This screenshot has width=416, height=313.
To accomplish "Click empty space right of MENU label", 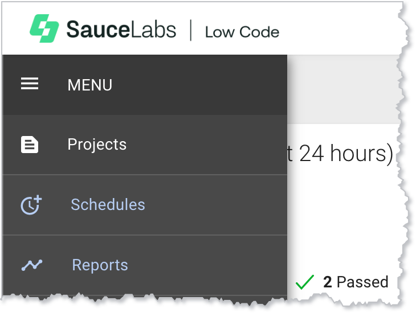I will [x=199, y=85].
